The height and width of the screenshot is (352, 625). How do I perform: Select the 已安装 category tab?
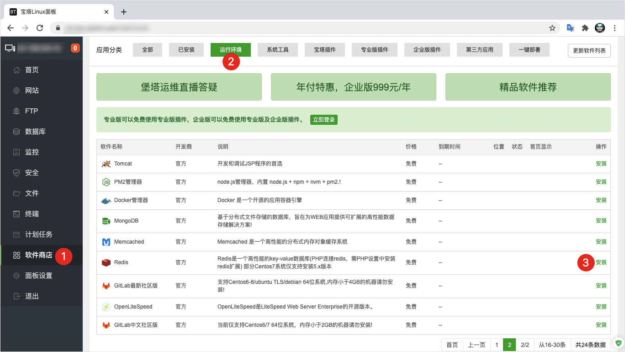click(x=186, y=50)
